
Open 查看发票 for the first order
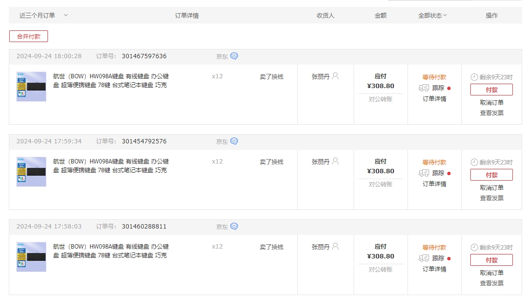tap(491, 113)
